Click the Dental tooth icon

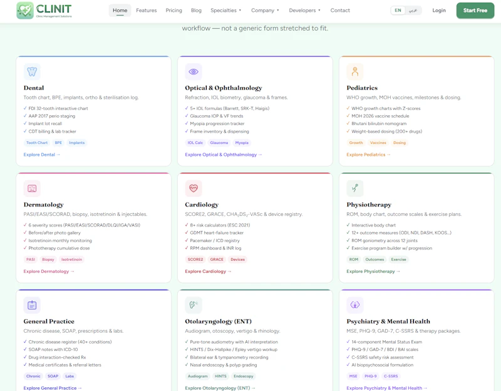[x=32, y=71]
